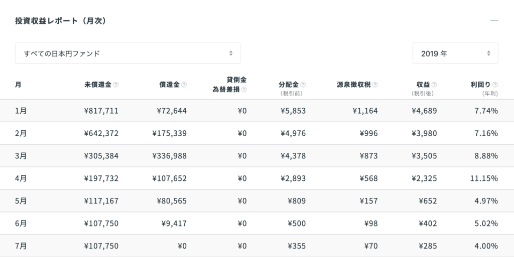Click the 7月 row yield 4.00%

click(x=486, y=246)
